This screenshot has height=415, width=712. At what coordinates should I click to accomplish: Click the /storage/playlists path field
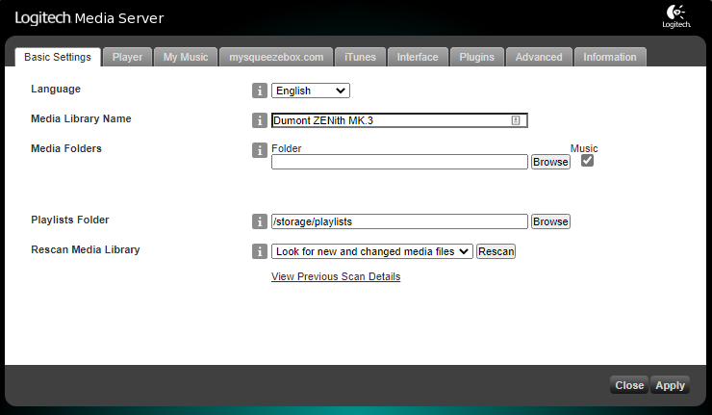click(x=399, y=221)
